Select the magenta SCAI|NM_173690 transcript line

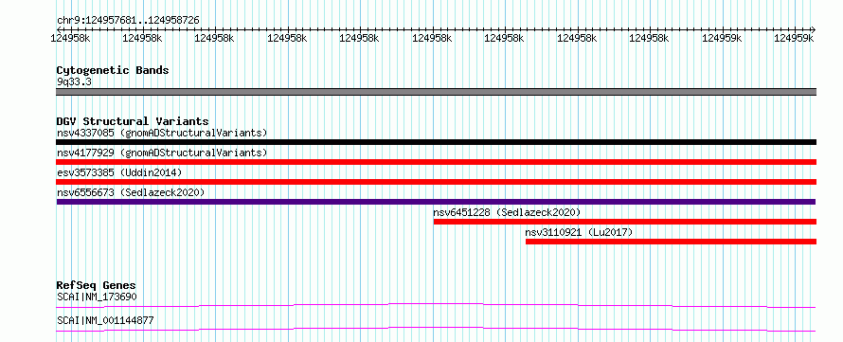436,305
